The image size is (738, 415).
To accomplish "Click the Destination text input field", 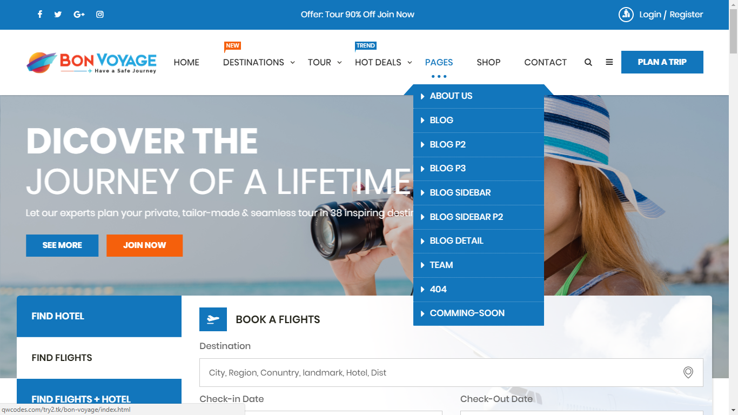I will coord(438,372).
